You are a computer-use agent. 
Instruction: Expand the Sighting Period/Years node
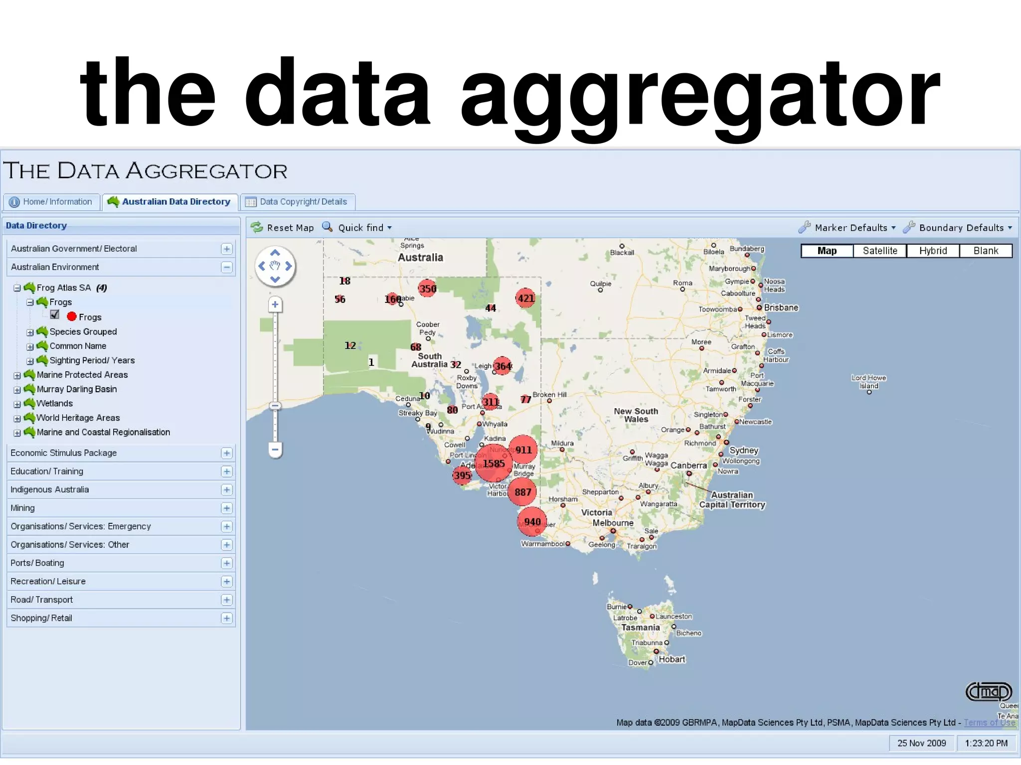tap(30, 361)
